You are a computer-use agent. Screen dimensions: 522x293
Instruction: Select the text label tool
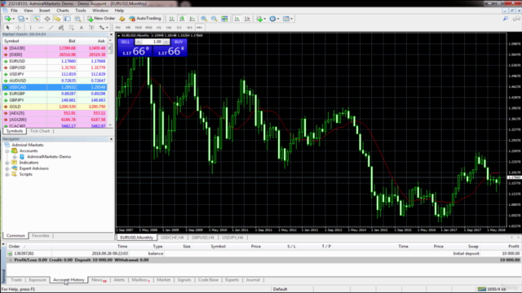click(x=91, y=28)
